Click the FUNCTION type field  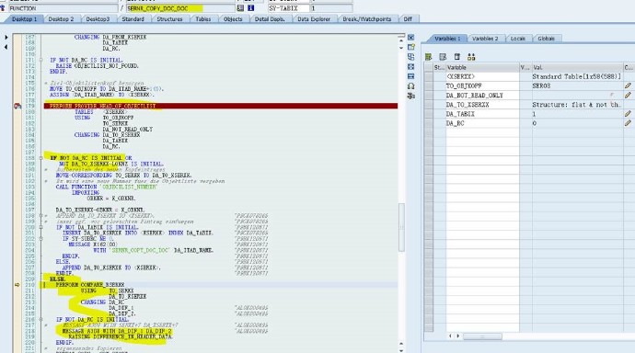pos(63,8)
